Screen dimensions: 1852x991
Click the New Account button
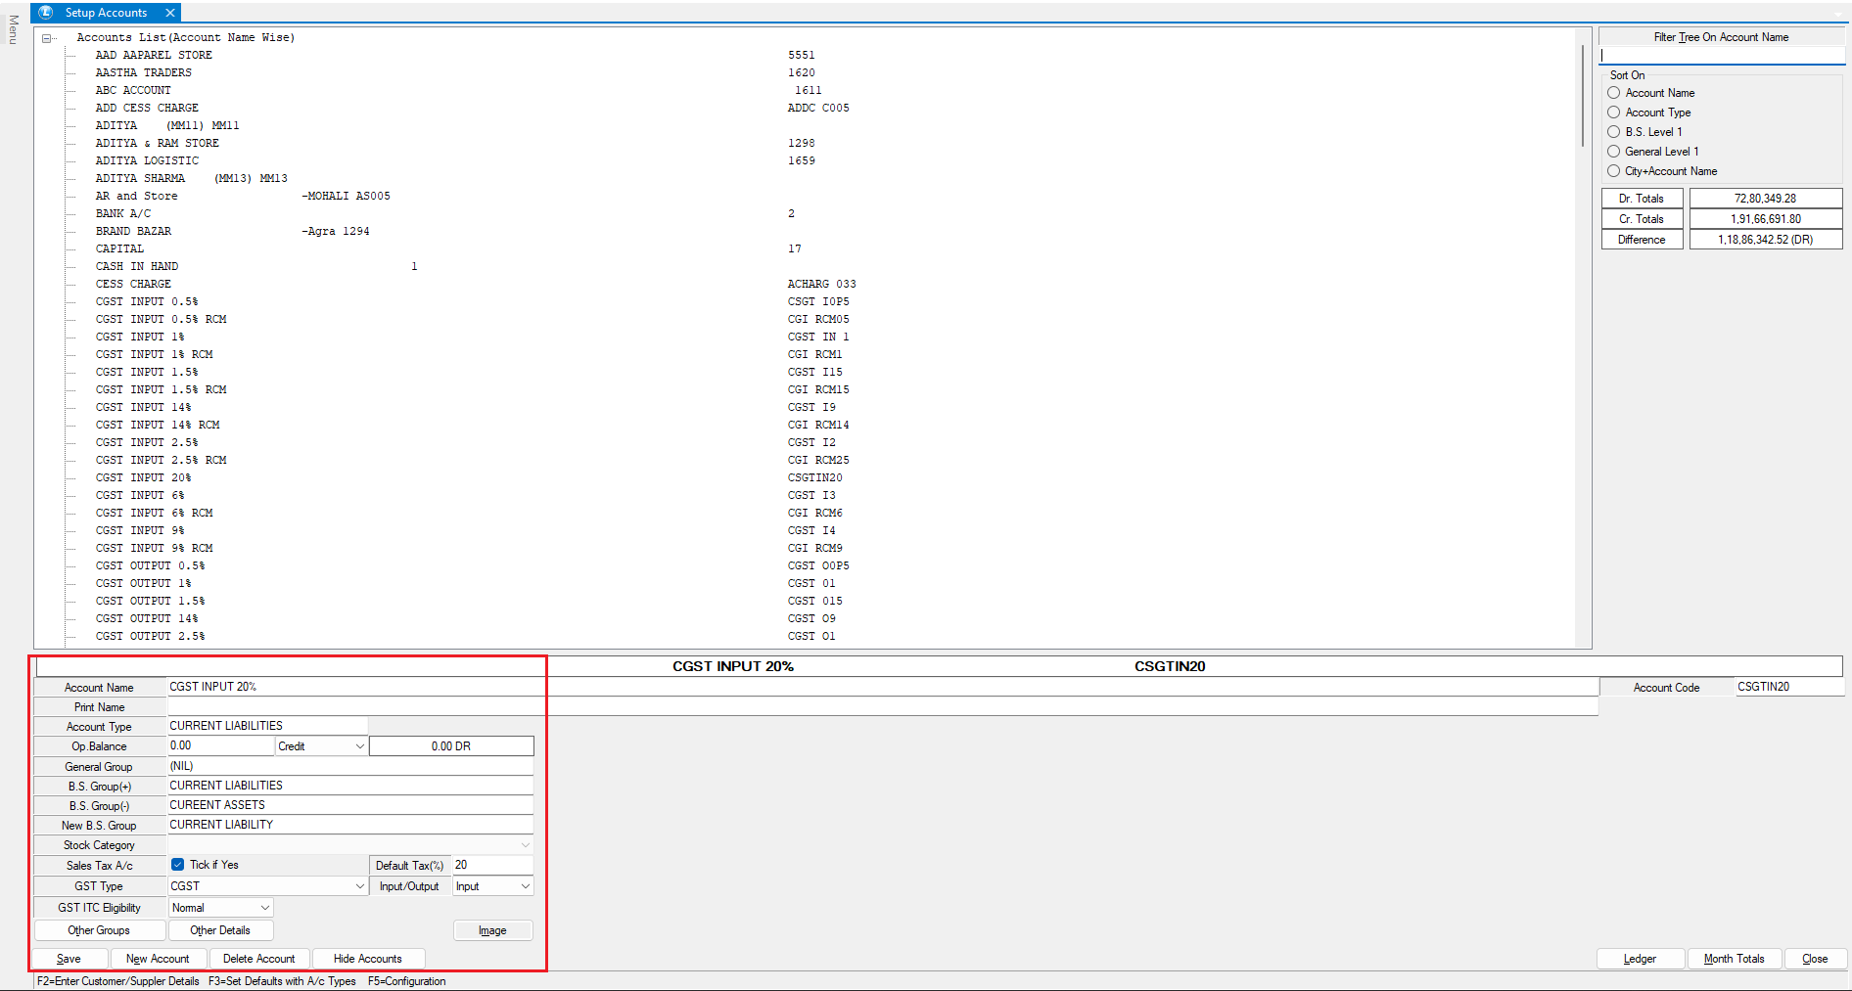159,959
